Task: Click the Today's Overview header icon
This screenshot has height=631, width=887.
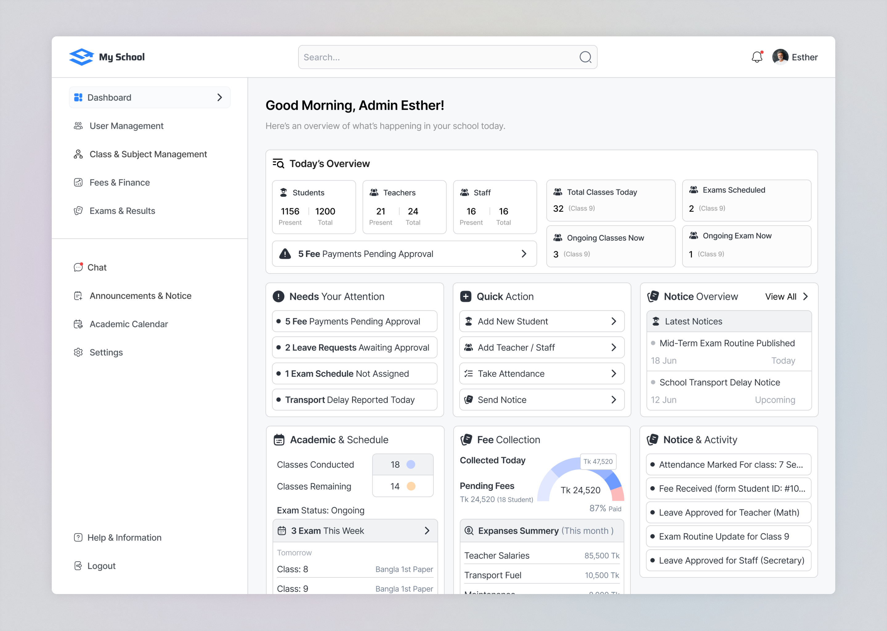Action: click(278, 164)
